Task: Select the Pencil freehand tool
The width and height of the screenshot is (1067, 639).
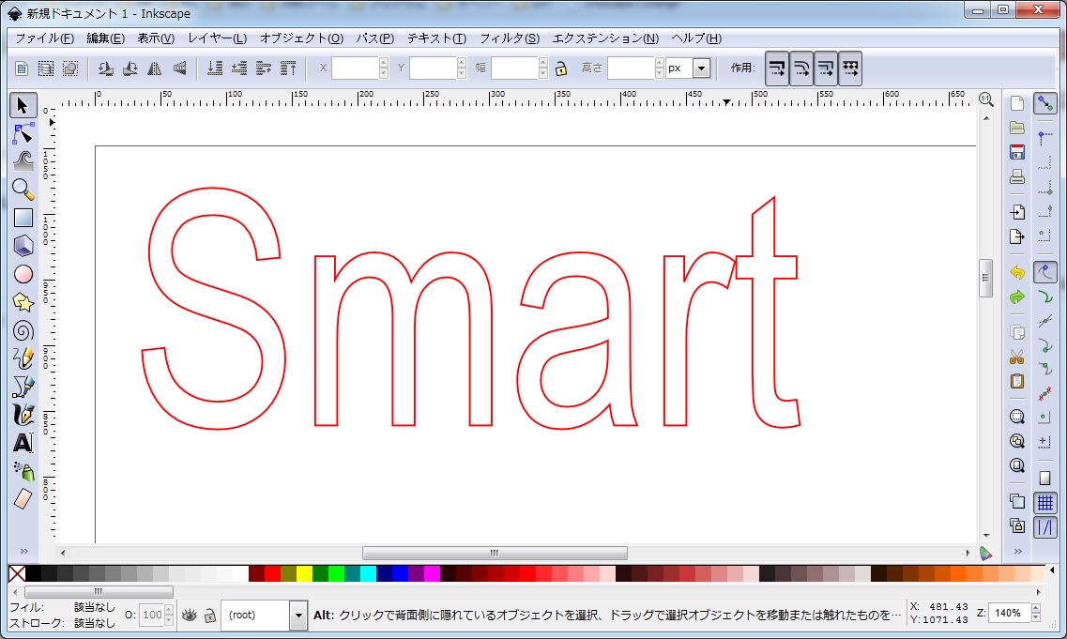Action: point(23,358)
